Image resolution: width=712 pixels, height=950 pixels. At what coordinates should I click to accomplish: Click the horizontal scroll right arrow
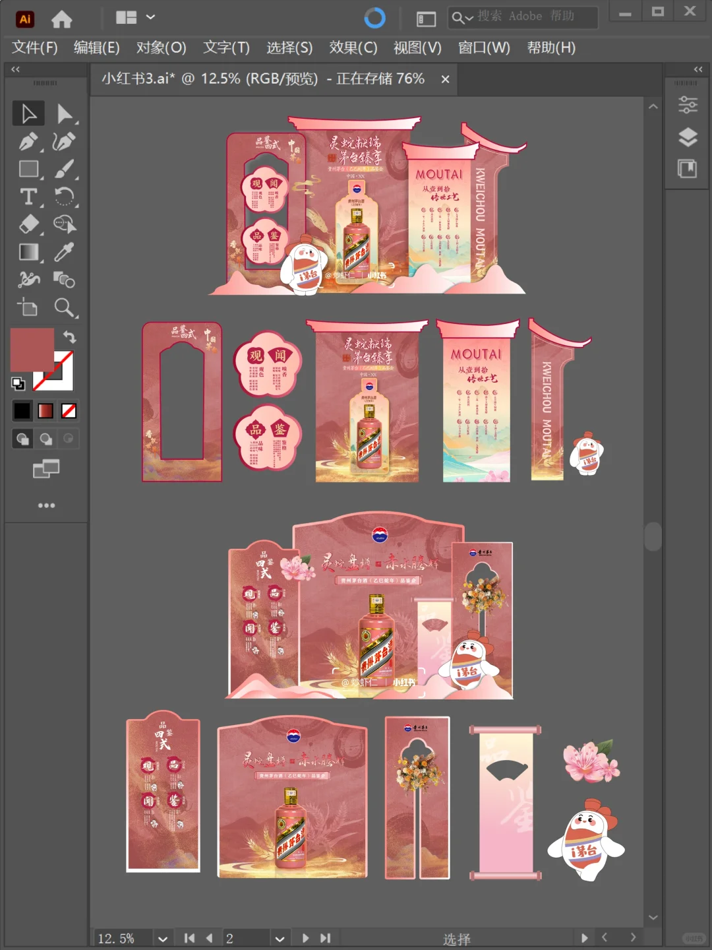point(633,937)
